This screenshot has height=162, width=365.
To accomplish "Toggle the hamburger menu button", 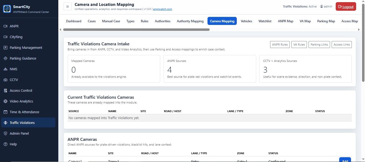I will click(67, 6).
